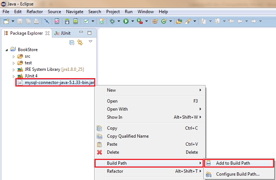This screenshot has height=180, width=276.
Task: Open the Search dropdown arrow
Action: [195, 21]
